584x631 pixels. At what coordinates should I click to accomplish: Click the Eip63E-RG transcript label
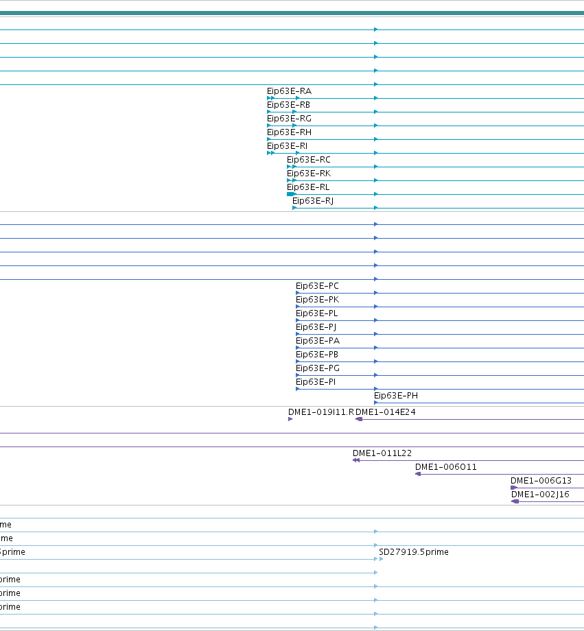click(289, 119)
